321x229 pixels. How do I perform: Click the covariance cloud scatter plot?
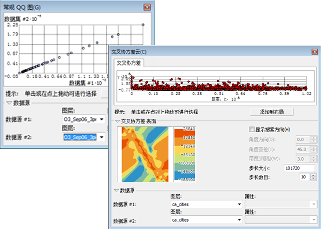pyautogui.click(x=218, y=83)
